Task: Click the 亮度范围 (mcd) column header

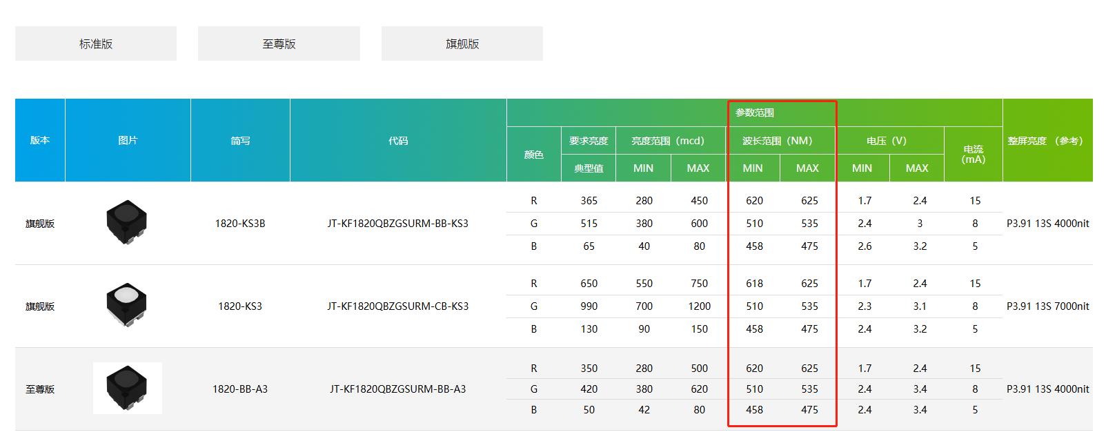Action: pyautogui.click(x=668, y=141)
